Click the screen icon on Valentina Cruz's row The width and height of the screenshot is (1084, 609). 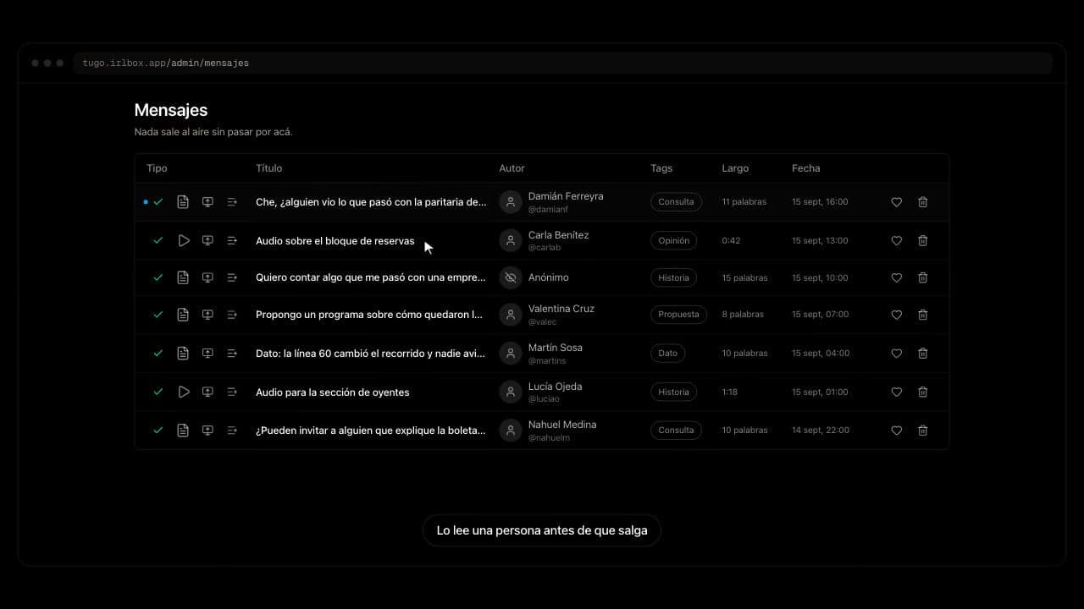(x=207, y=315)
